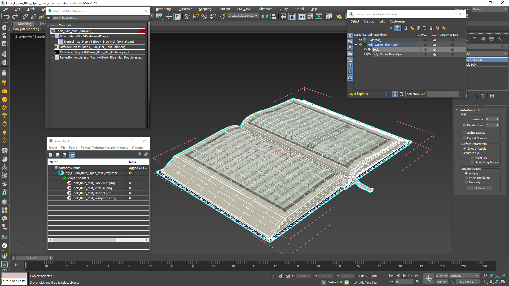Click the Redo arrow in main toolbar
The width and height of the screenshot is (509, 286).
15,17
